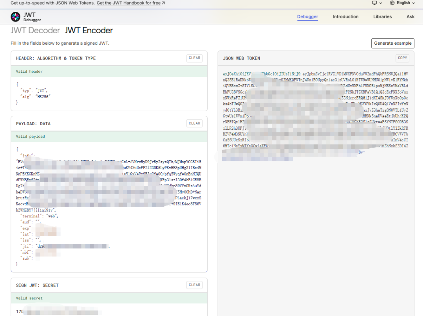Switch to the JWT Decoder tab
The height and width of the screenshot is (316, 423).
[x=35, y=31]
